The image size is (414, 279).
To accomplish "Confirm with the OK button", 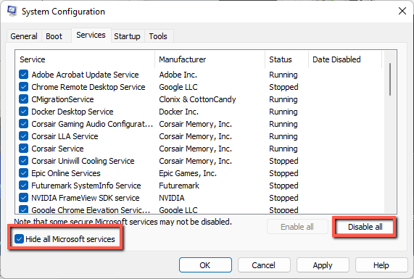I will pos(205,265).
